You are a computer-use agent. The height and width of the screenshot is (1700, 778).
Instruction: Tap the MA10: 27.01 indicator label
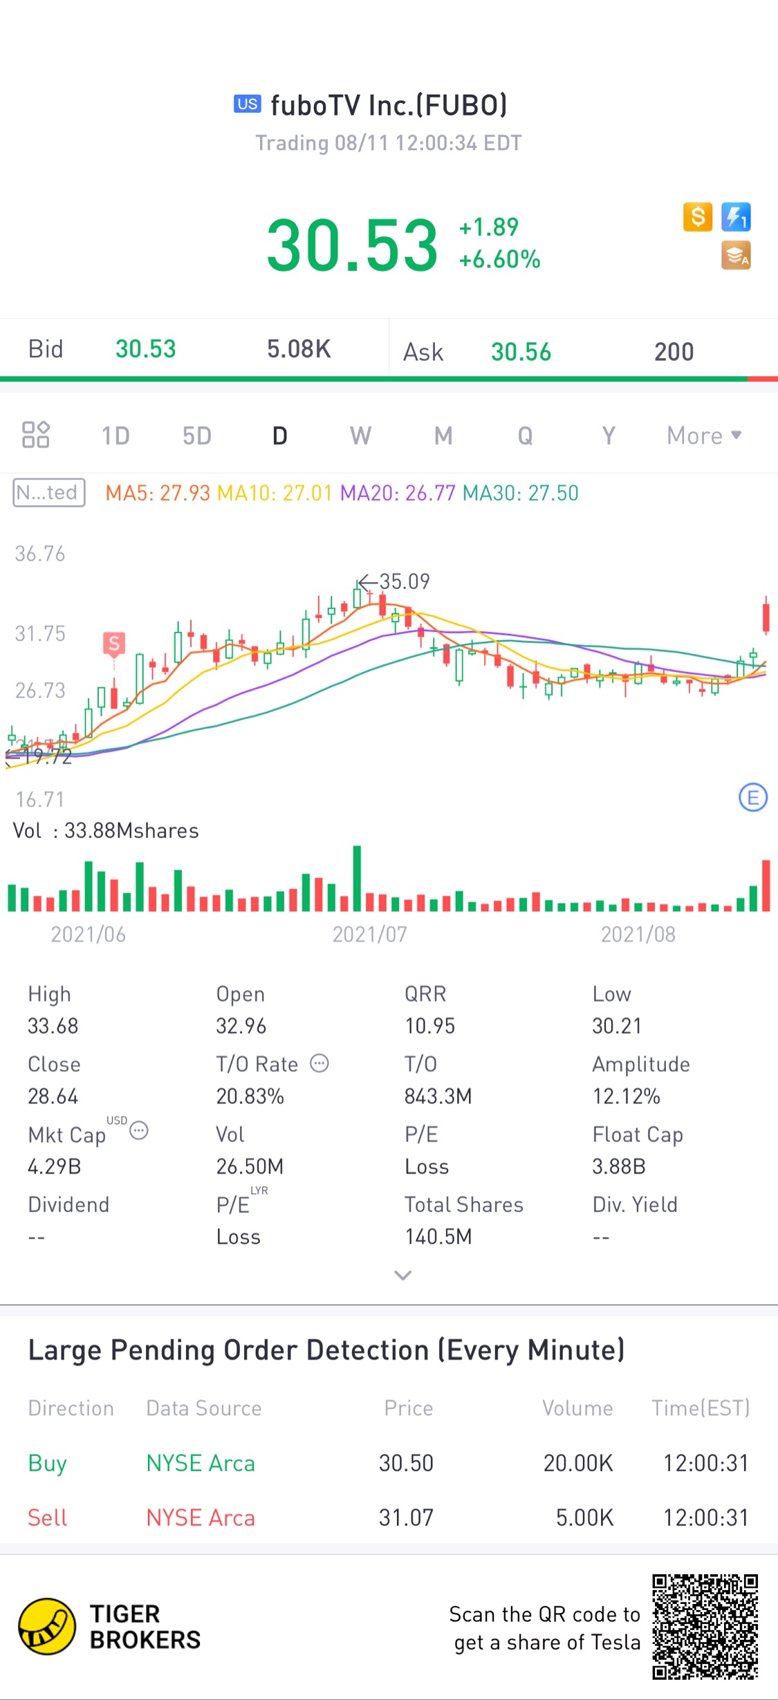point(275,493)
